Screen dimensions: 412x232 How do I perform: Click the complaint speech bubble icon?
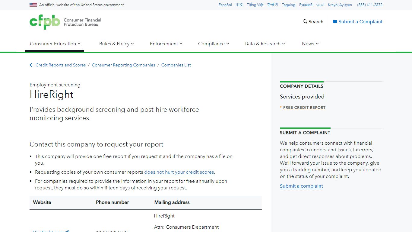pos(335,22)
